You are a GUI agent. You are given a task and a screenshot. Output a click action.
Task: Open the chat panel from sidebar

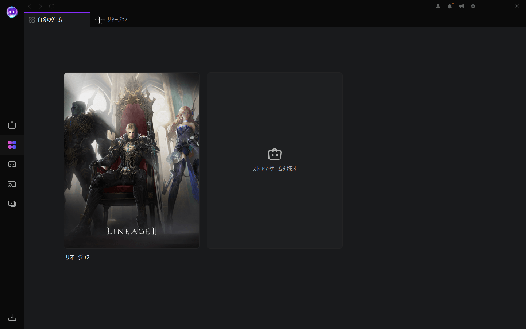(x=12, y=164)
